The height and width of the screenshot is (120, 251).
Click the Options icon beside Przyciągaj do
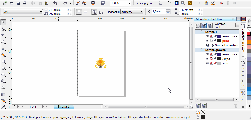[160, 3]
